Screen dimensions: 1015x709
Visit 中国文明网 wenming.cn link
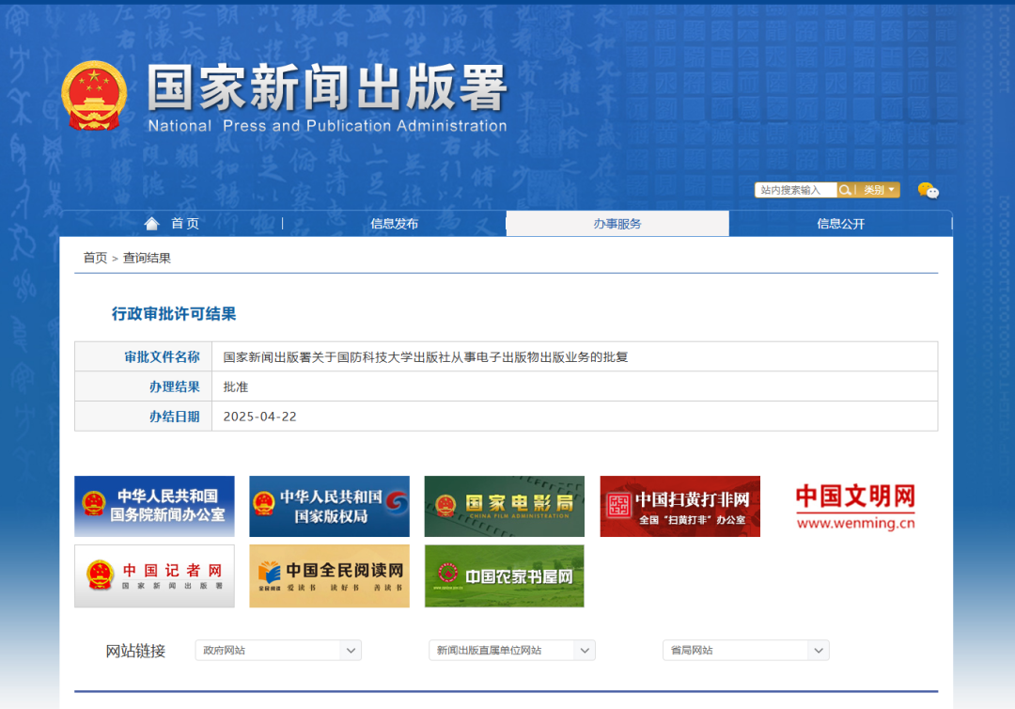click(x=855, y=508)
